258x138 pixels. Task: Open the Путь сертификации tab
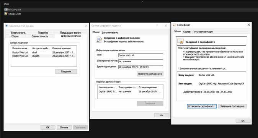pyautogui.click(x=203, y=32)
